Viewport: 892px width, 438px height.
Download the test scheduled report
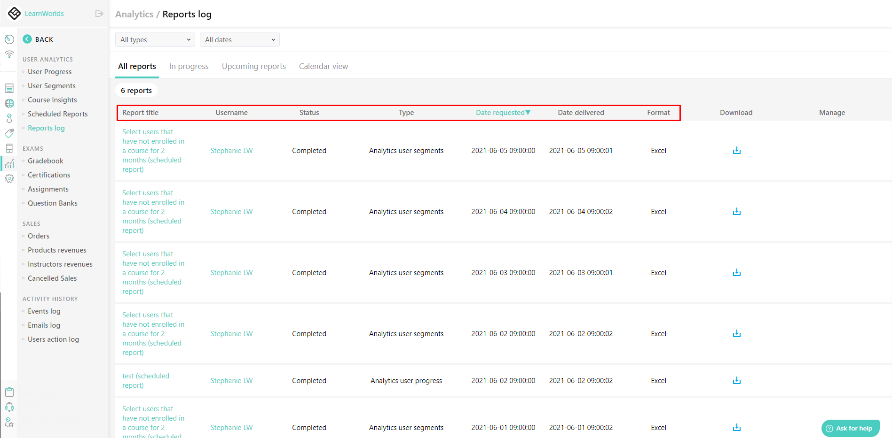tap(736, 381)
